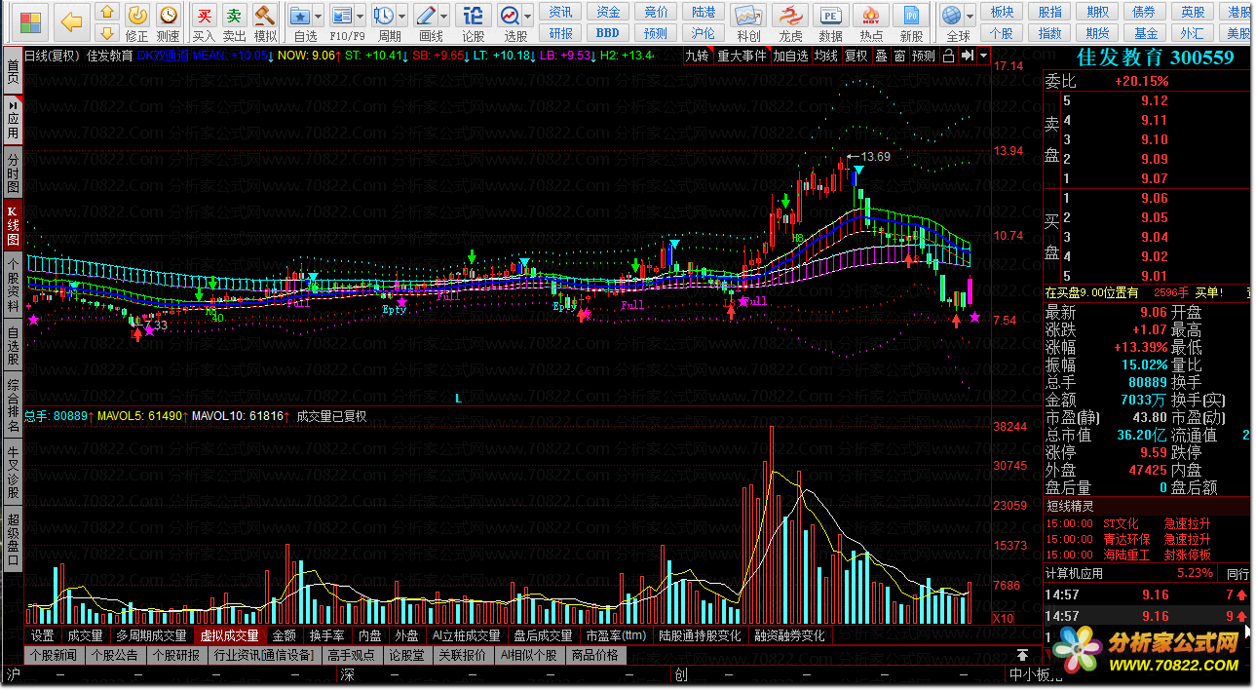This screenshot has width=1256, height=690.
Task: Open the 综合排名 side tab
Action: (13, 404)
